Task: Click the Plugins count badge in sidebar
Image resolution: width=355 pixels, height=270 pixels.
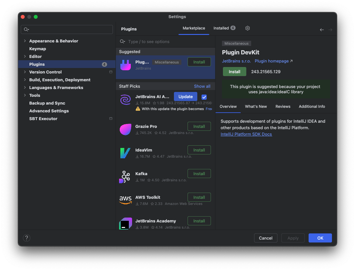Action: 104,64
